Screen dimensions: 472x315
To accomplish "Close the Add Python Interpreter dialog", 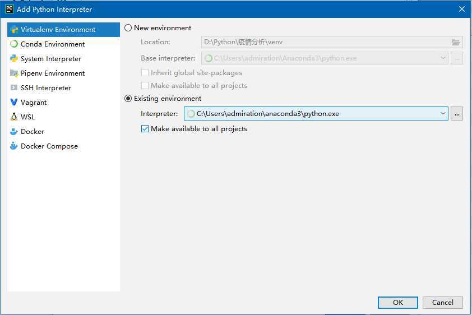I will coord(462,9).
